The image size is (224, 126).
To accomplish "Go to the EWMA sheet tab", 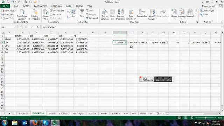I will click(x=51, y=113).
